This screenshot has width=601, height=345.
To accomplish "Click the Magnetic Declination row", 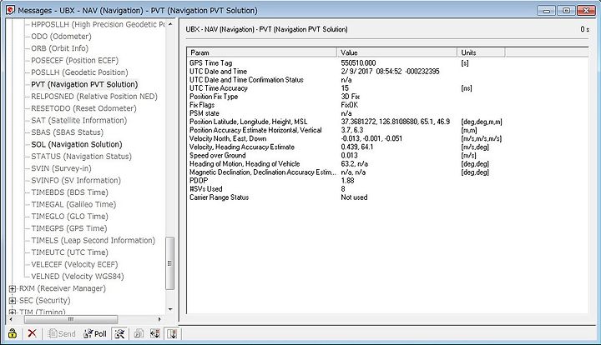I will point(387,172).
